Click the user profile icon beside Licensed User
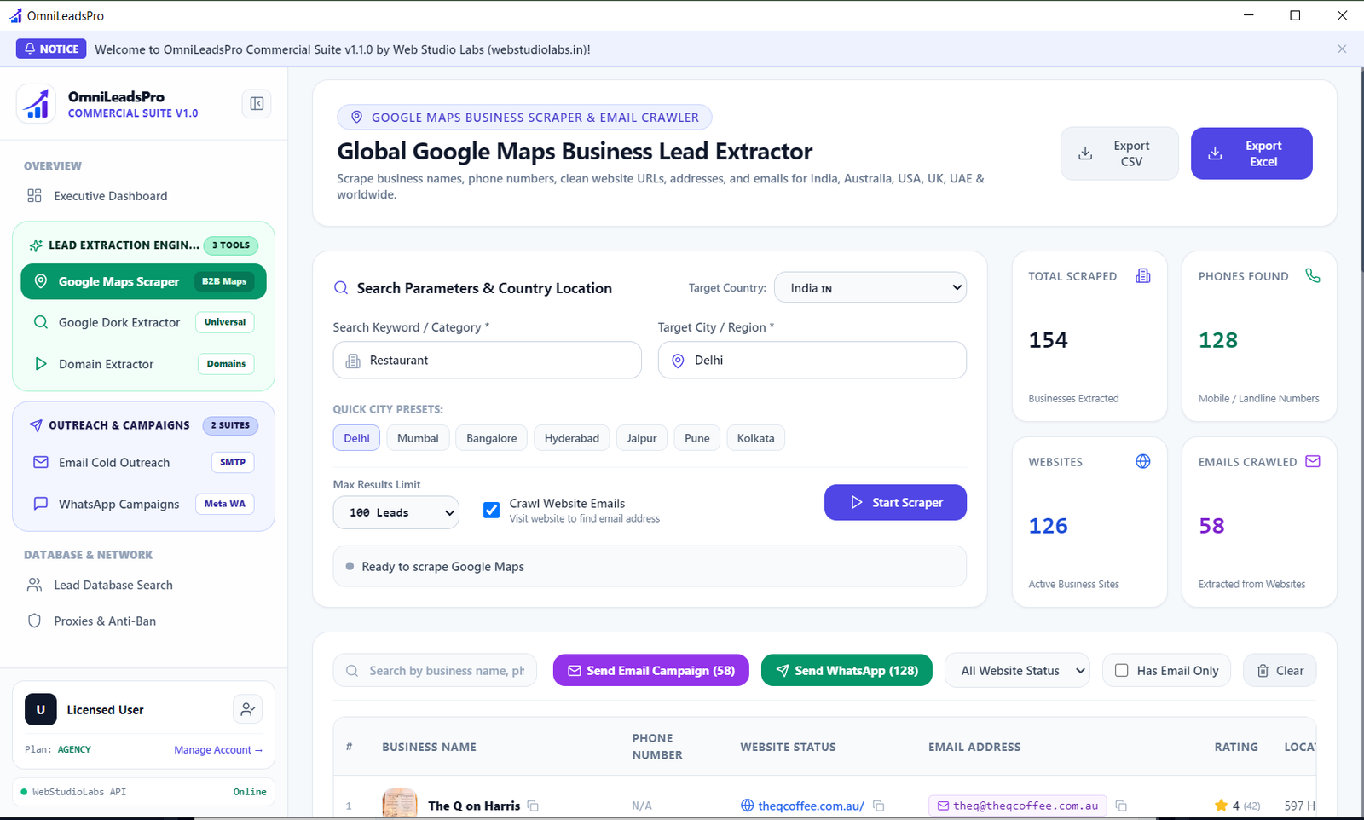The image size is (1364, 820). coord(247,709)
